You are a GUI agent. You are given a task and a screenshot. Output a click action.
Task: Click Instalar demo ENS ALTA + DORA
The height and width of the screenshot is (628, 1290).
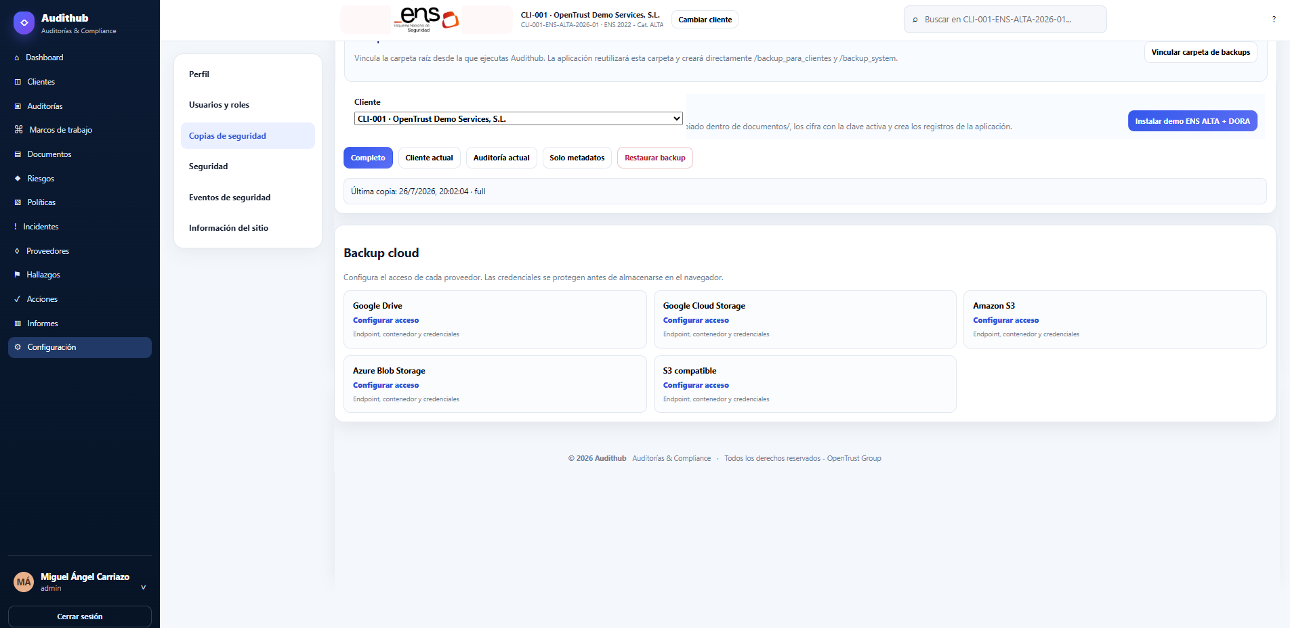tap(1192, 121)
